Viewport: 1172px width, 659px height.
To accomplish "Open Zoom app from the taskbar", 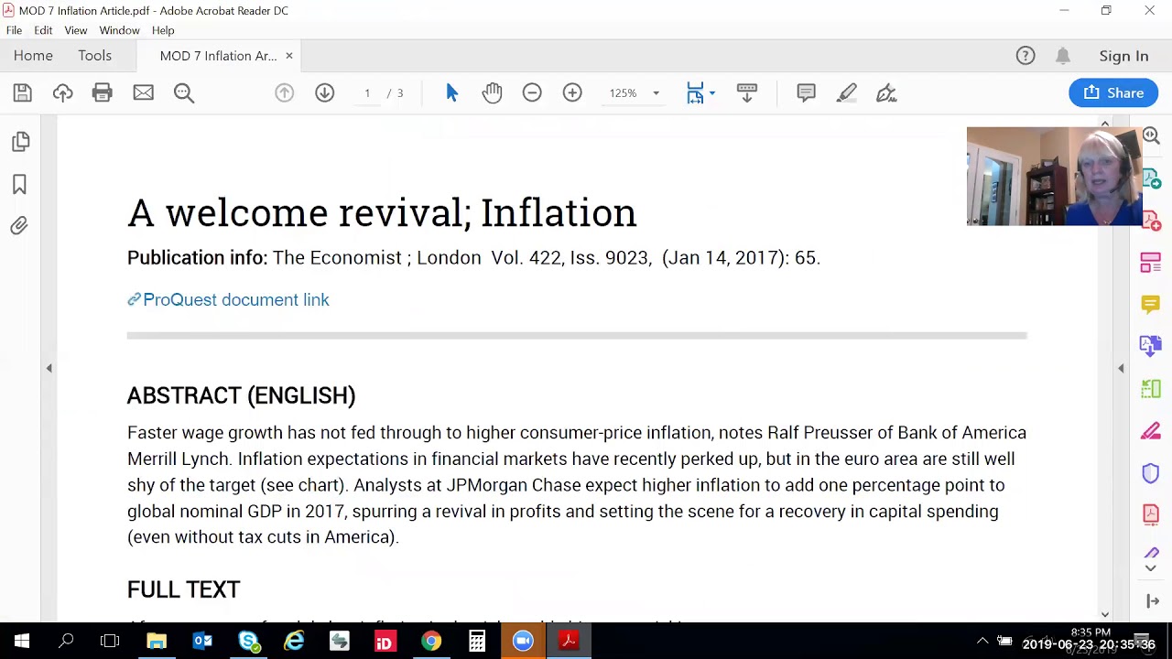I will 523,641.
